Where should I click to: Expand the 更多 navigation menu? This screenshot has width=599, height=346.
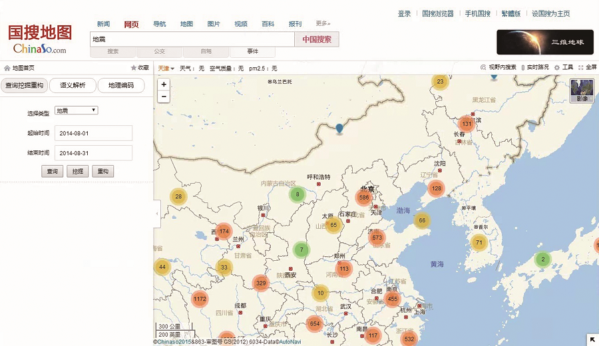tap(323, 24)
